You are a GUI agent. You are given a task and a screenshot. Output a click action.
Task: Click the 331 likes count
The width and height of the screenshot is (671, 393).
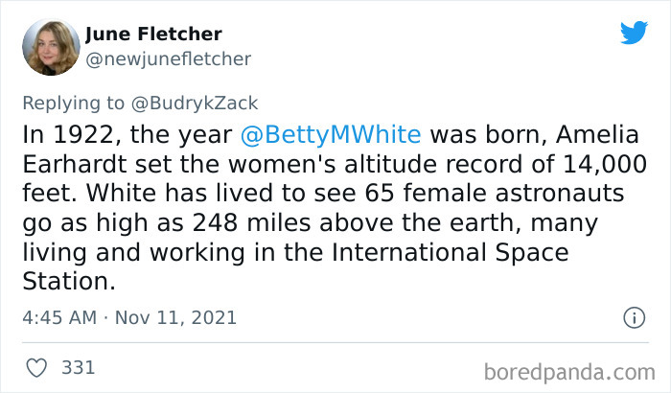pos(78,367)
